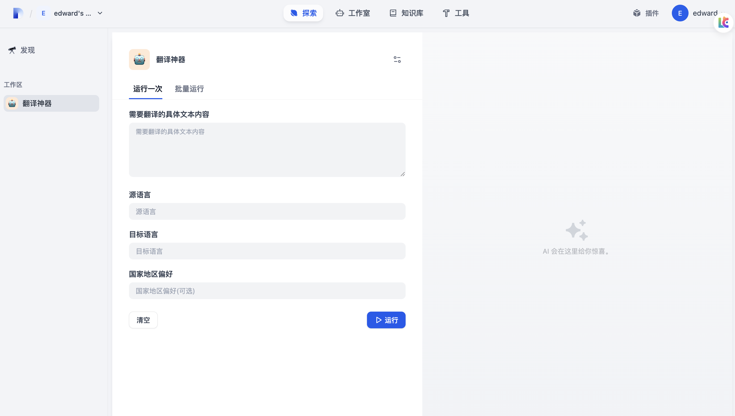Click the 知识库 book icon

(393, 13)
